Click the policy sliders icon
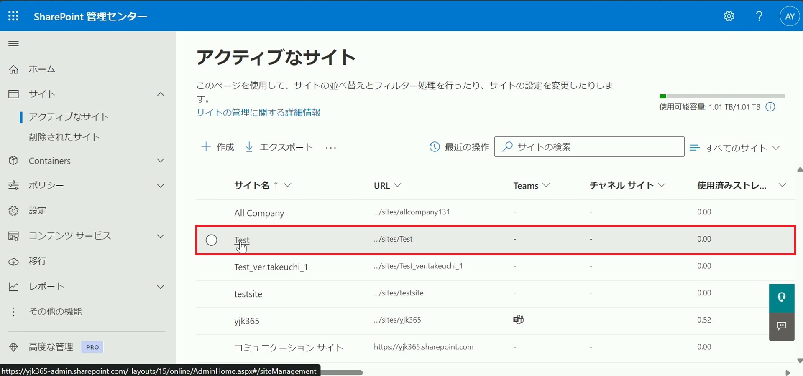 pos(13,185)
